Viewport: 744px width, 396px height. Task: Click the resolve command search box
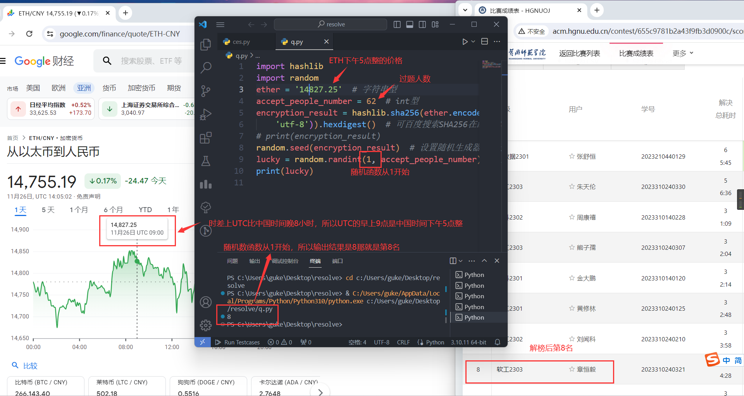(x=331, y=24)
